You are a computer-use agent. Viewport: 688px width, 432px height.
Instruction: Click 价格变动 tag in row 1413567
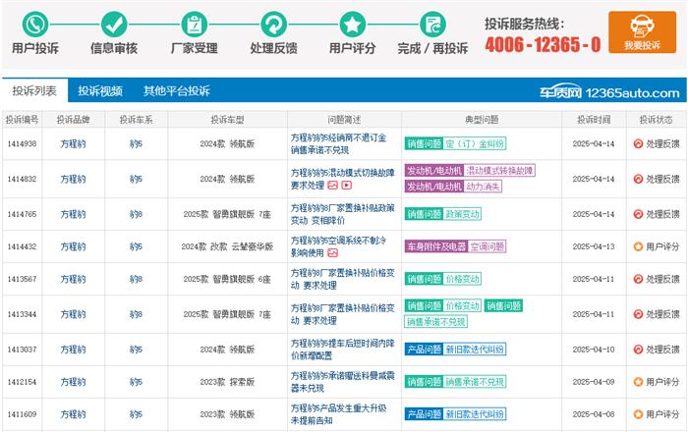(x=463, y=279)
